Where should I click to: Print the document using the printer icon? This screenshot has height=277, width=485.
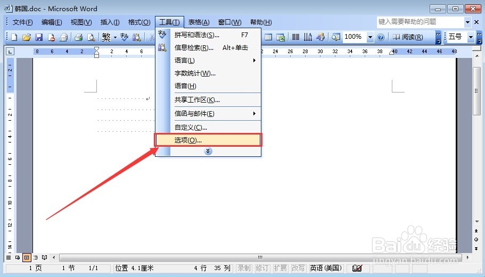[79, 37]
